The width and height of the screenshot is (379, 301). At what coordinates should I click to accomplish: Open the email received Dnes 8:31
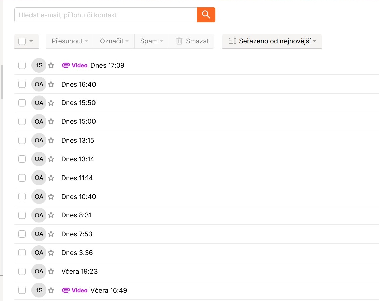tap(196, 215)
